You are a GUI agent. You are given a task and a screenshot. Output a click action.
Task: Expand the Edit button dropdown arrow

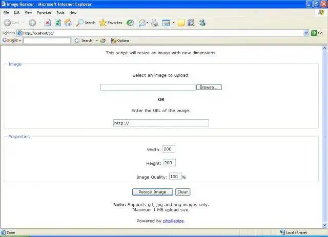coord(174,23)
